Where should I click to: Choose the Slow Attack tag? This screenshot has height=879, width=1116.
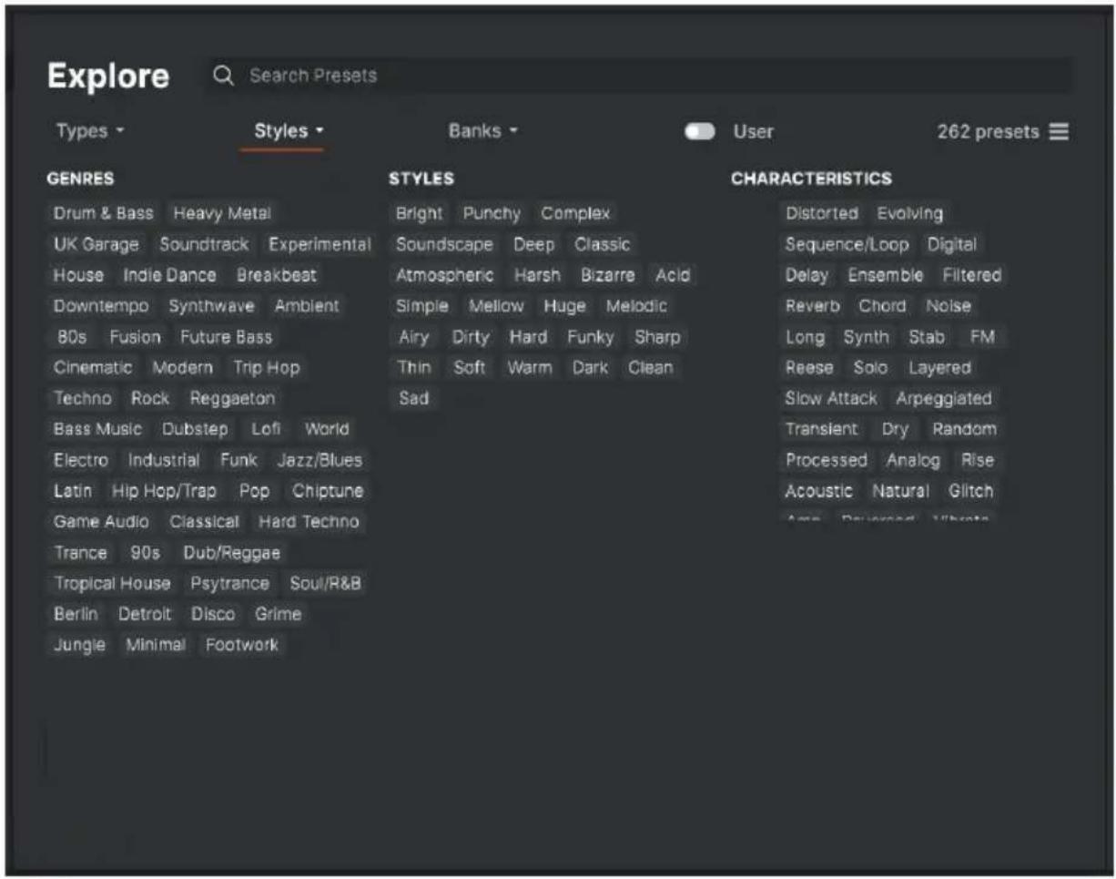coord(831,399)
